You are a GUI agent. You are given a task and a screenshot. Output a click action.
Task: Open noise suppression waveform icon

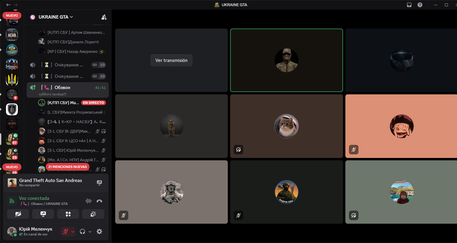pyautogui.click(x=89, y=201)
